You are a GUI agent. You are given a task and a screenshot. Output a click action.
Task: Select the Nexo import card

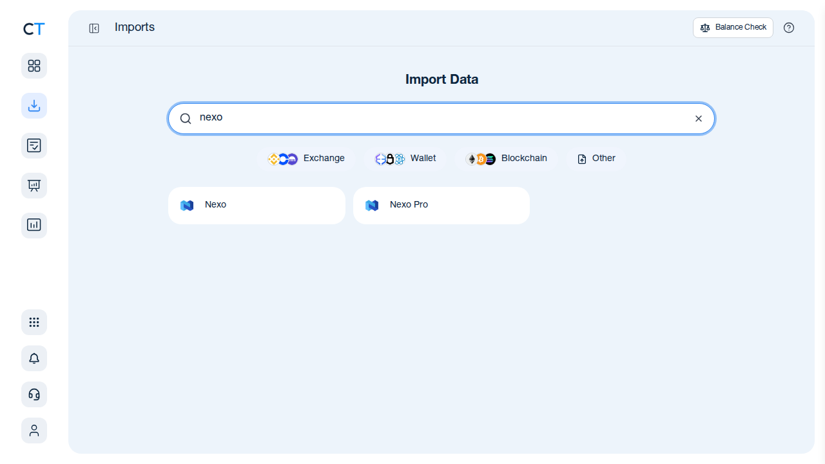[x=257, y=206]
